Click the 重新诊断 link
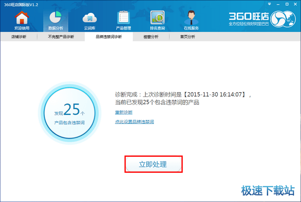Image resolution: width=301 pixels, height=202 pixels. [124, 112]
